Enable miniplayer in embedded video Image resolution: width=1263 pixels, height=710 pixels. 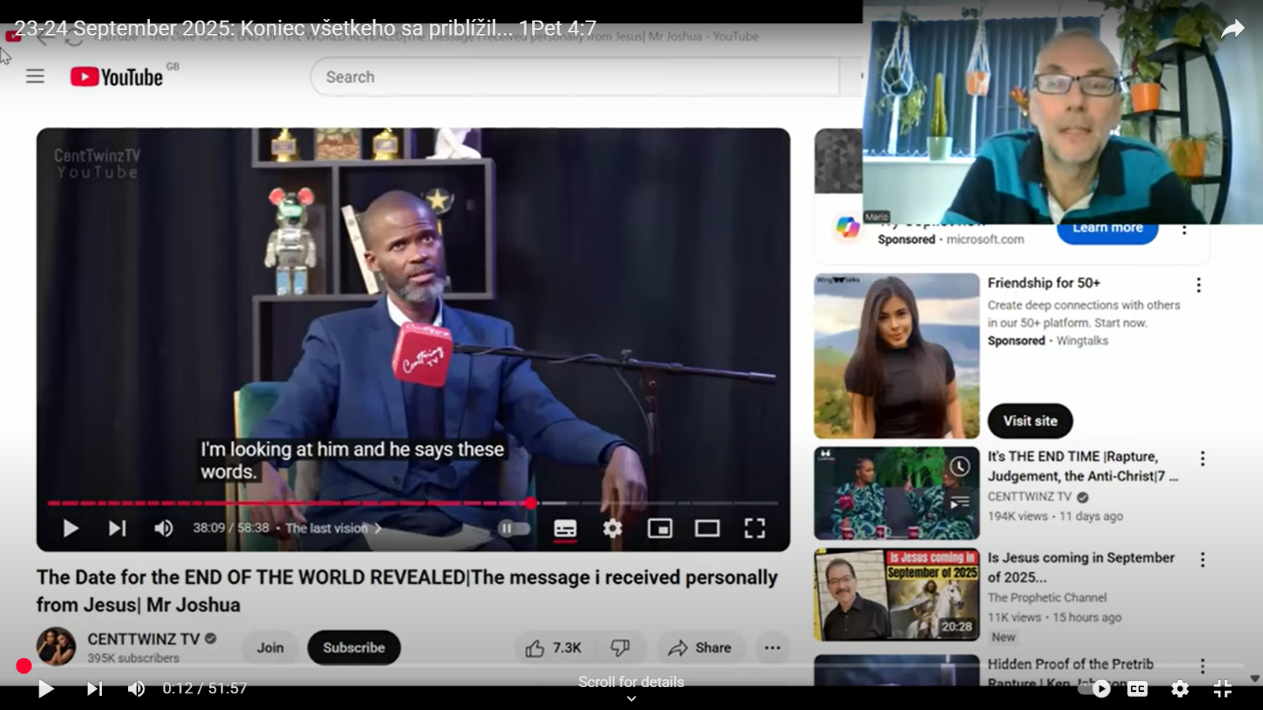(x=660, y=528)
